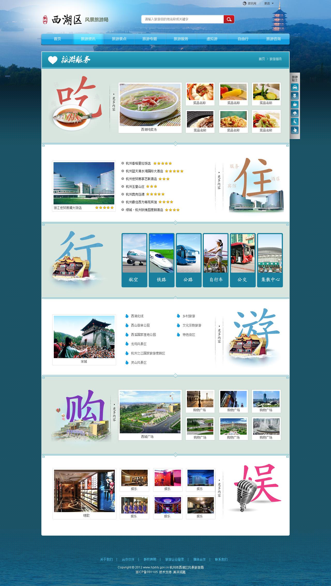Switch to the 虚拟游 navigation tab

pyautogui.click(x=212, y=39)
